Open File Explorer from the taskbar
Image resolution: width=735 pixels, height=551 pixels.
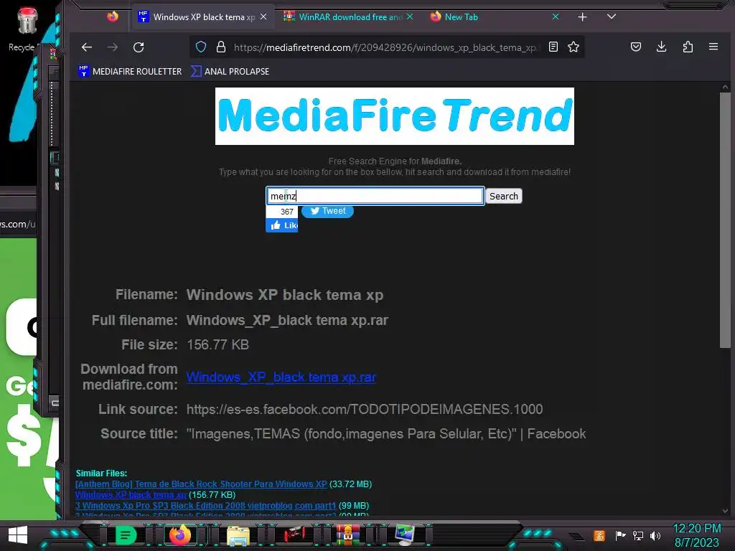coord(238,535)
